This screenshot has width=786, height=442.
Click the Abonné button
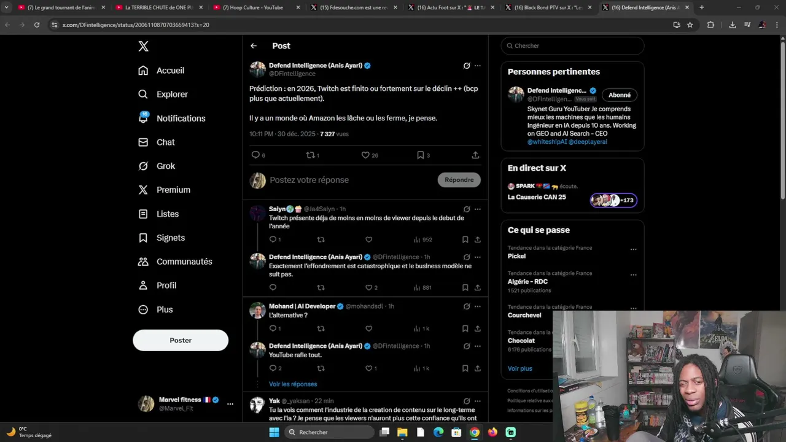[x=620, y=95]
